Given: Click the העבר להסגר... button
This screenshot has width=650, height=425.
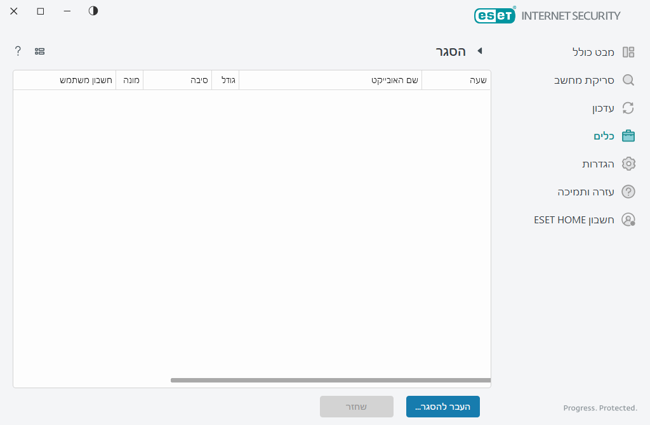Looking at the screenshot, I should click(443, 407).
